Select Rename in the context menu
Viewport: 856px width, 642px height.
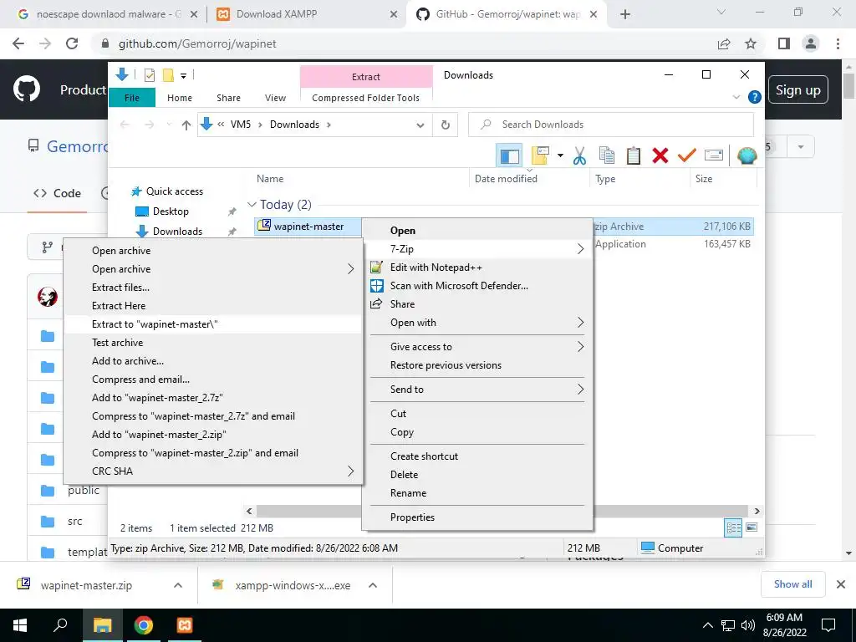tap(477, 493)
